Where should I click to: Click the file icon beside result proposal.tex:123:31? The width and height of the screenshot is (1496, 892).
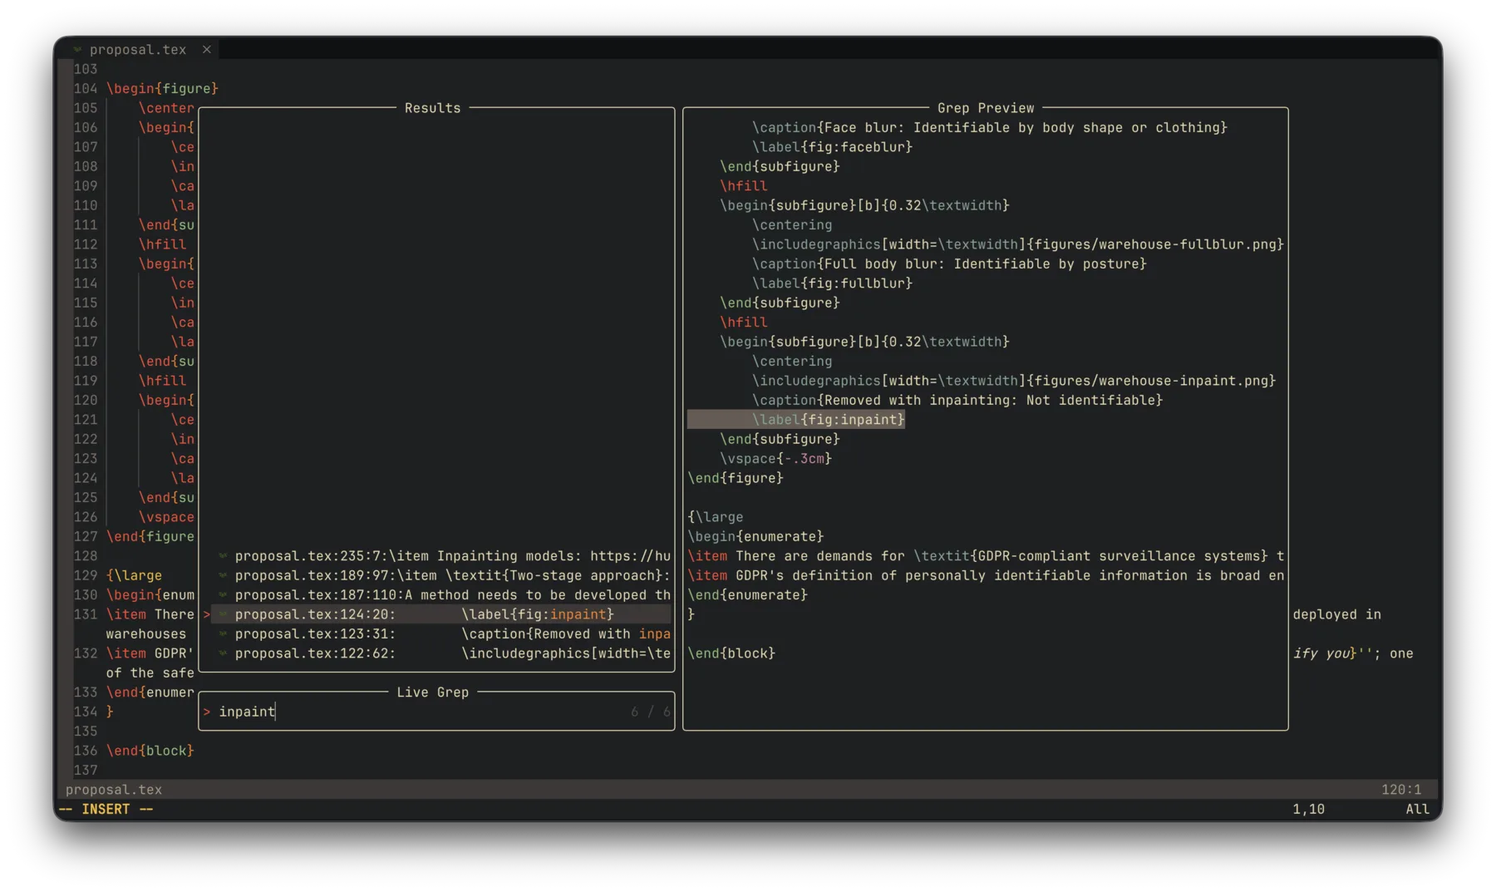222,633
